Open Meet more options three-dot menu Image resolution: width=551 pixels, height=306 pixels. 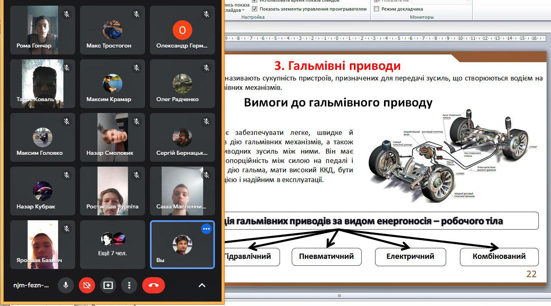[129, 285]
